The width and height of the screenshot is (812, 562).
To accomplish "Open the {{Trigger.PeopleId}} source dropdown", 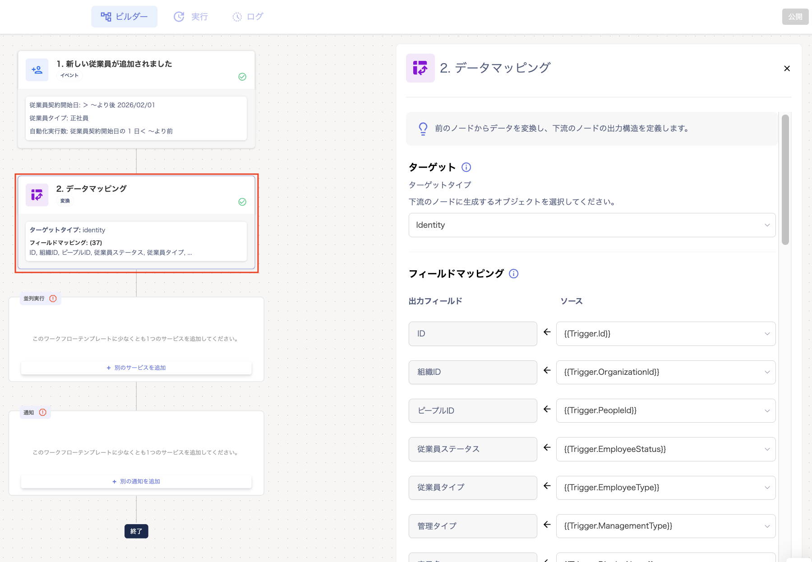I will point(666,410).
